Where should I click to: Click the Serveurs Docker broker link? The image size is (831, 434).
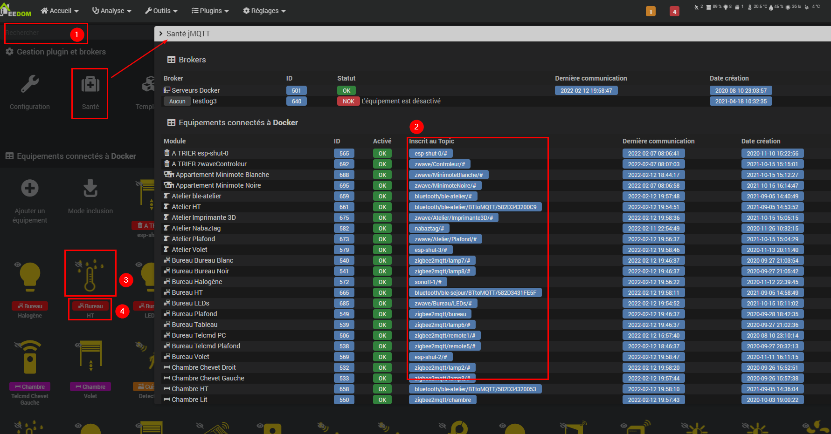pos(195,90)
